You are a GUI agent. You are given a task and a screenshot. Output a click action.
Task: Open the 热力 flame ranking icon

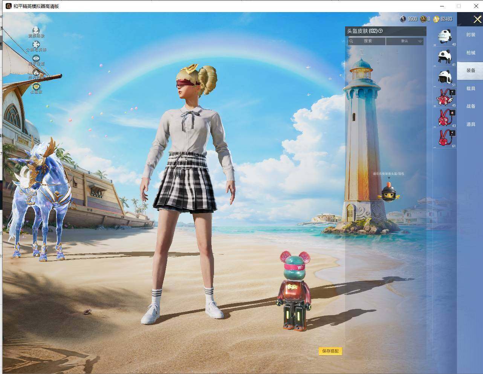[x=36, y=72]
